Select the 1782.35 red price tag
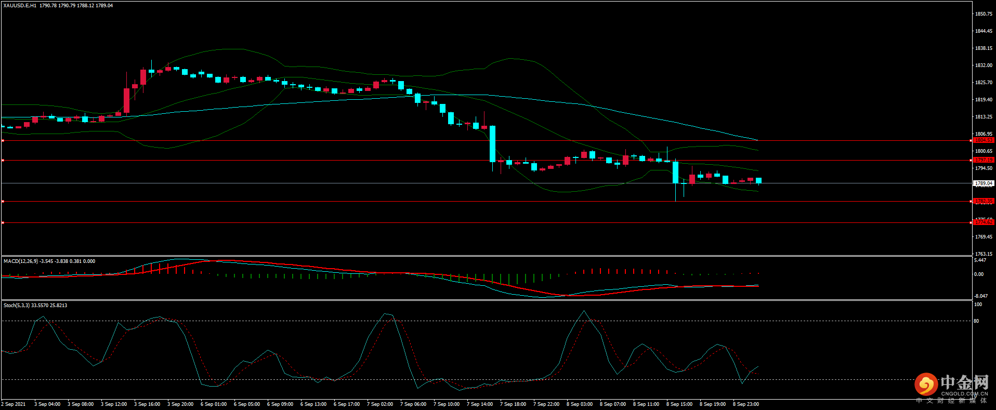The width and height of the screenshot is (996, 410). [x=983, y=201]
